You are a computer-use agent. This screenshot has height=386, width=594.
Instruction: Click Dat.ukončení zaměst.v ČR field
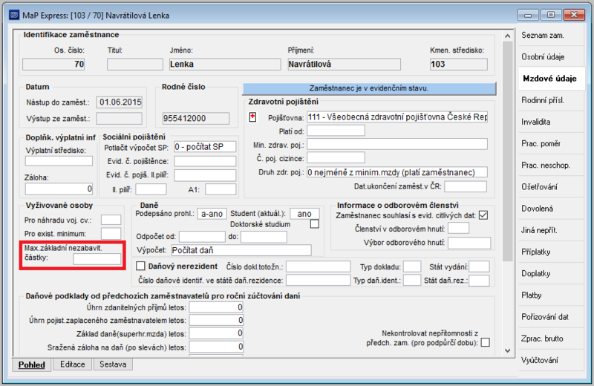pos(466,186)
